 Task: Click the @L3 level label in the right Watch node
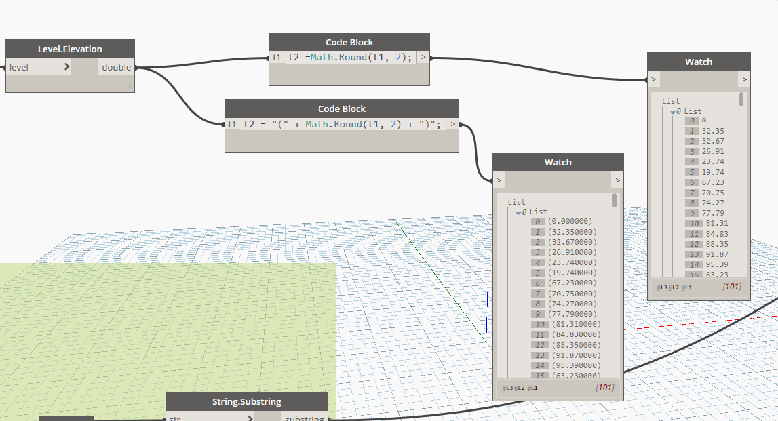[x=662, y=287]
